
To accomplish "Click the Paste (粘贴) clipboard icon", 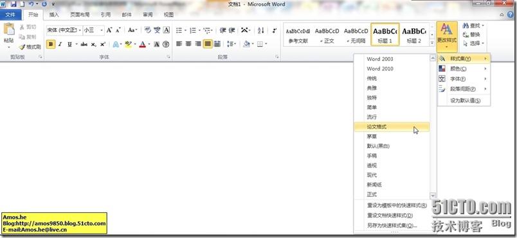I will coord(9,30).
